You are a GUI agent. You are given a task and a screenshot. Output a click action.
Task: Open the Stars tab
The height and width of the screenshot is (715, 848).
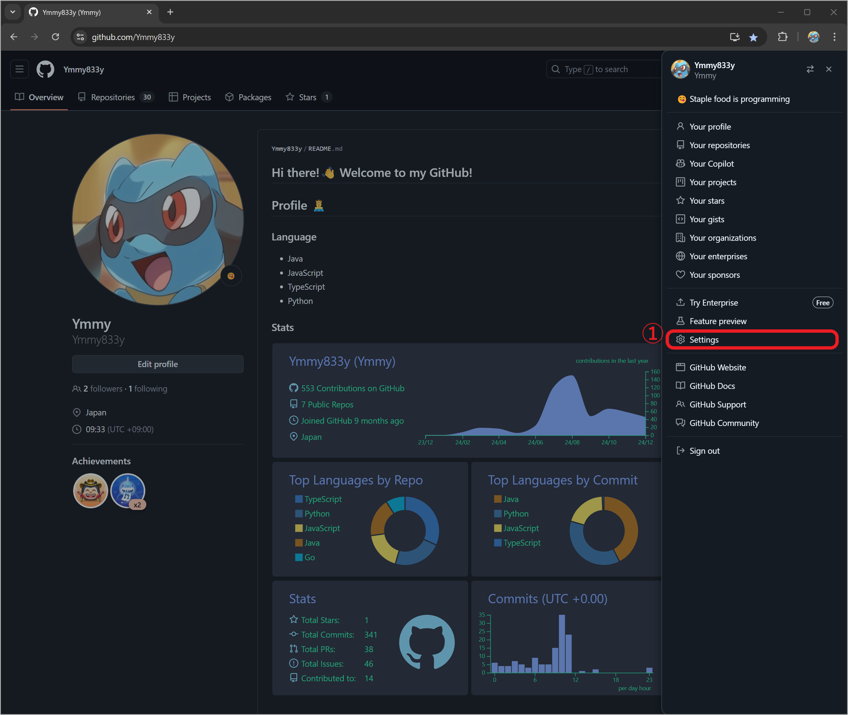[x=308, y=97]
